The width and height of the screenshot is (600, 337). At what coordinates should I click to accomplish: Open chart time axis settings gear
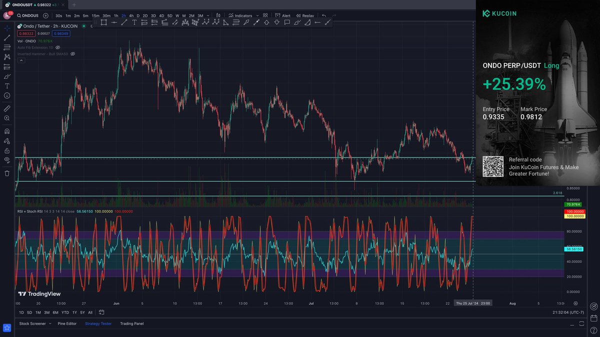(x=576, y=303)
